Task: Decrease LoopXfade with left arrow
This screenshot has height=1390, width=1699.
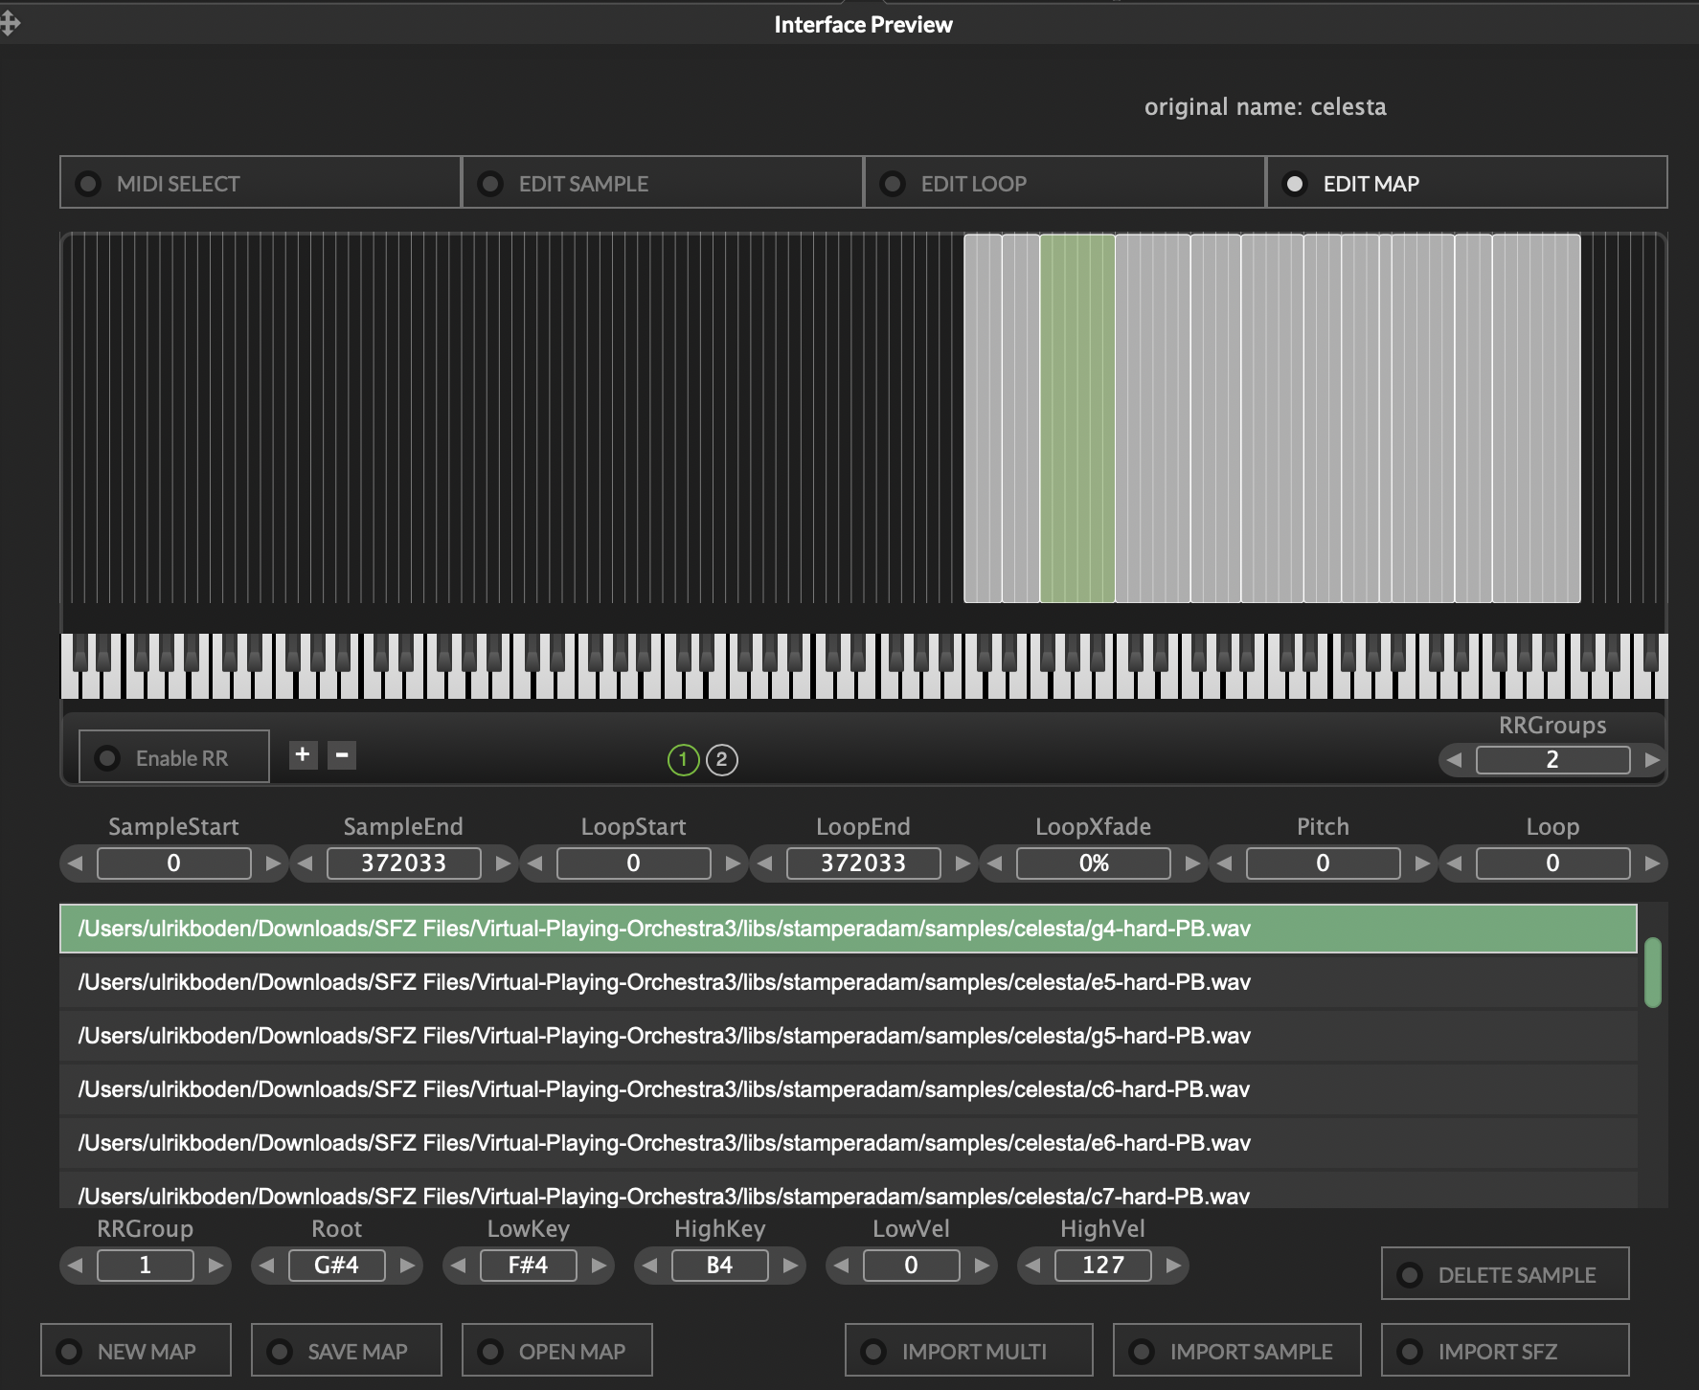Action: (x=995, y=863)
